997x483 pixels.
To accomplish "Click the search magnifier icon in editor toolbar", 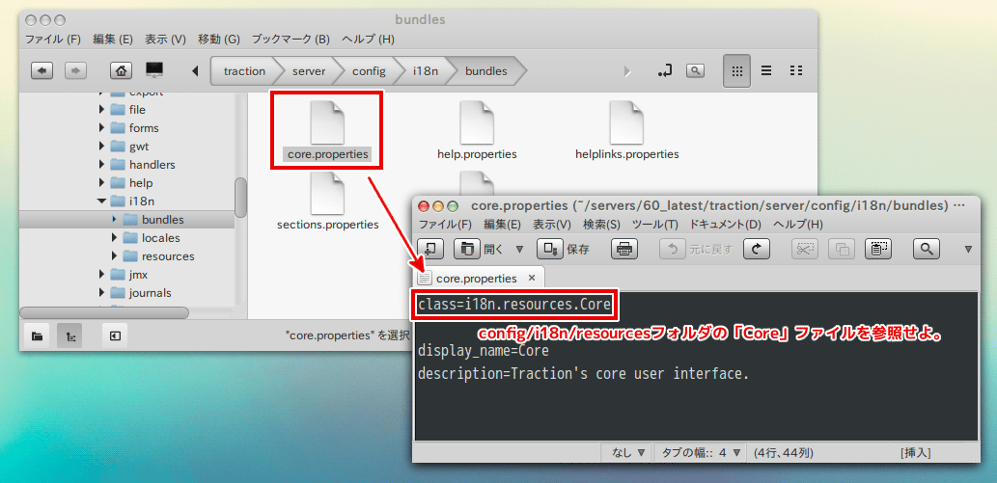I will pos(927,249).
